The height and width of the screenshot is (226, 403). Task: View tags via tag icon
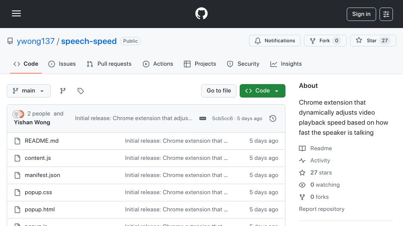81,91
